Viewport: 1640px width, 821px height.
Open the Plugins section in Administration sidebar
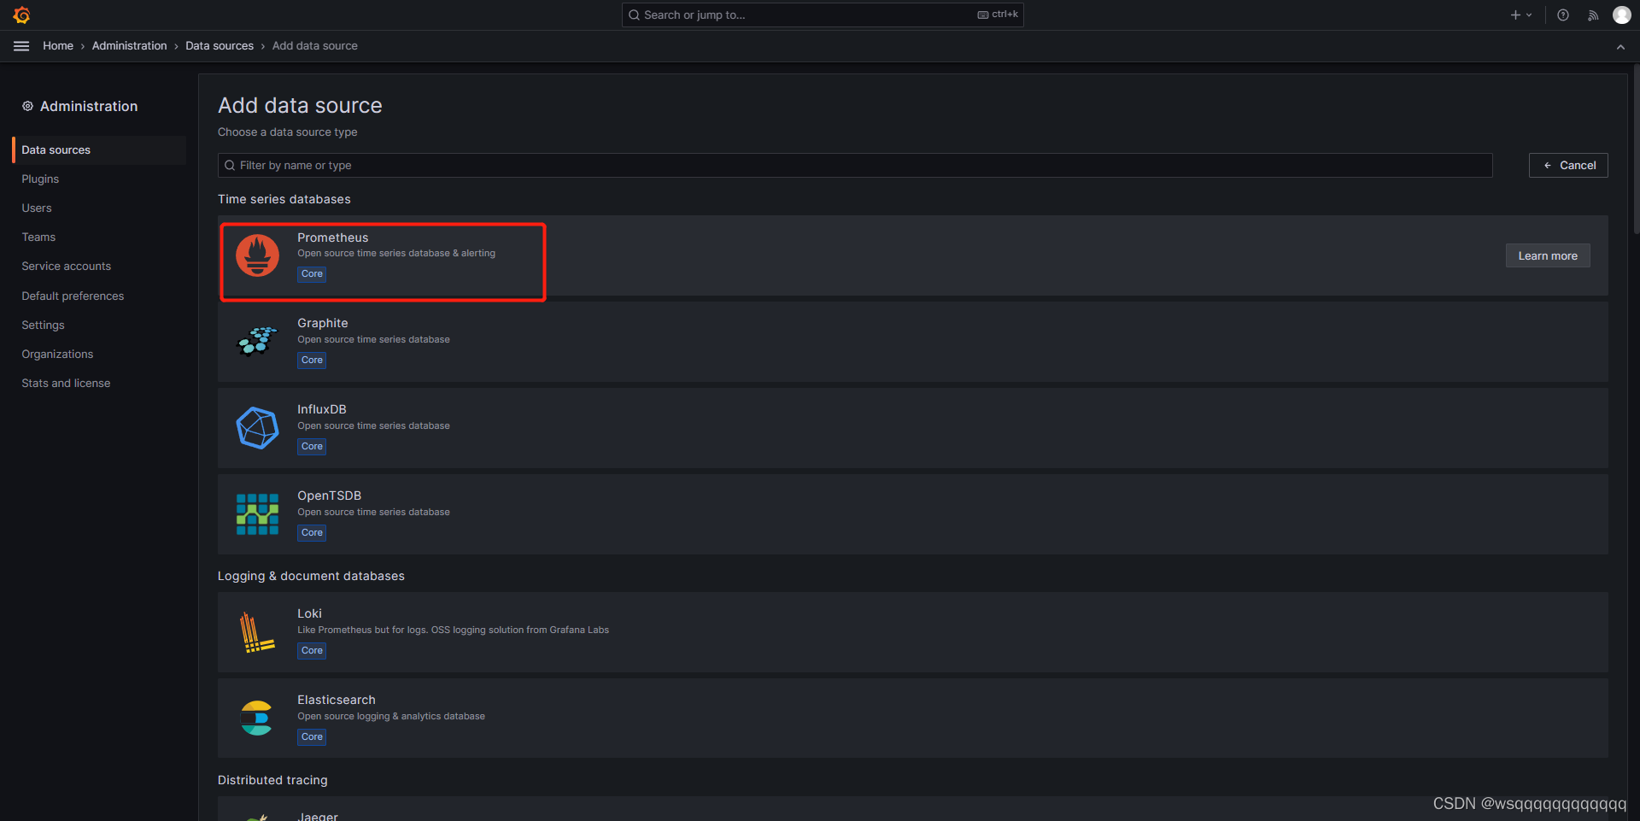[40, 179]
